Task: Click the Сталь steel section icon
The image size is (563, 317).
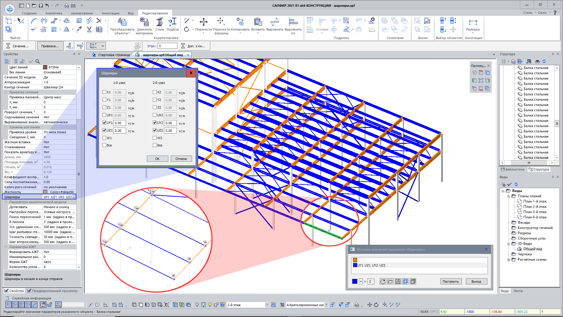Action: tap(160, 22)
